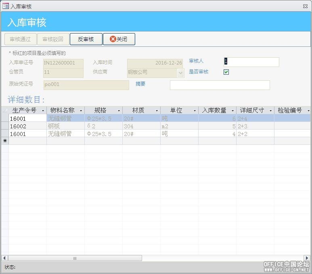Click the 审核人 label
The height and width of the screenshot is (274, 312).
(x=196, y=61)
